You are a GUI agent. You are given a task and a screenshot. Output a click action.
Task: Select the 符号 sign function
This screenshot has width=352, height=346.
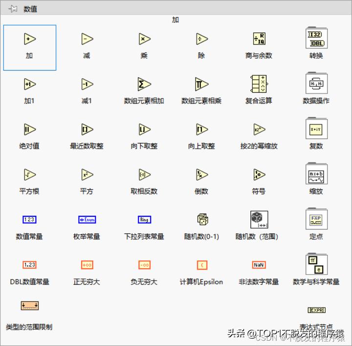point(259,175)
